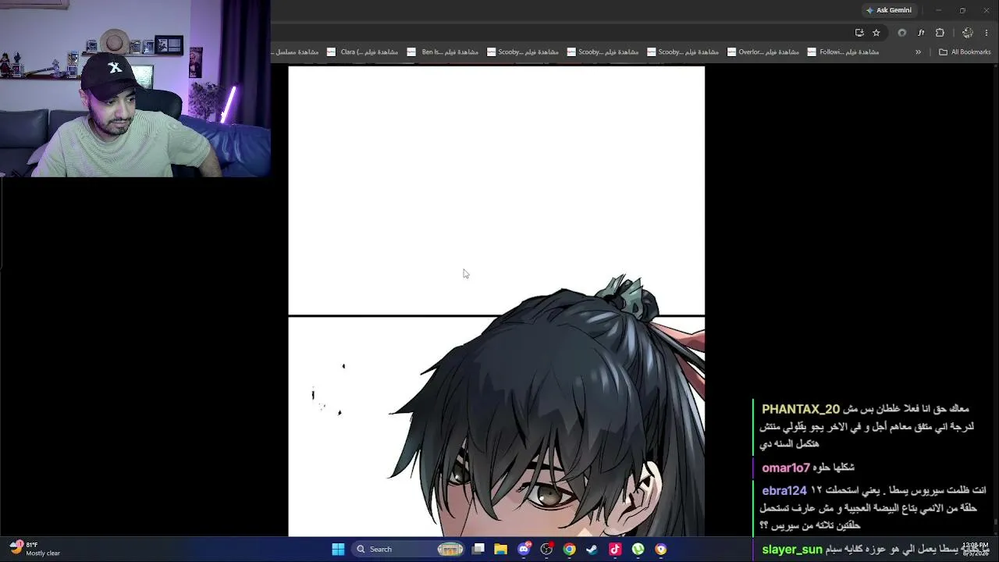This screenshot has height=562, width=999.
Task: Click the manga character's face panel
Action: tap(496, 427)
